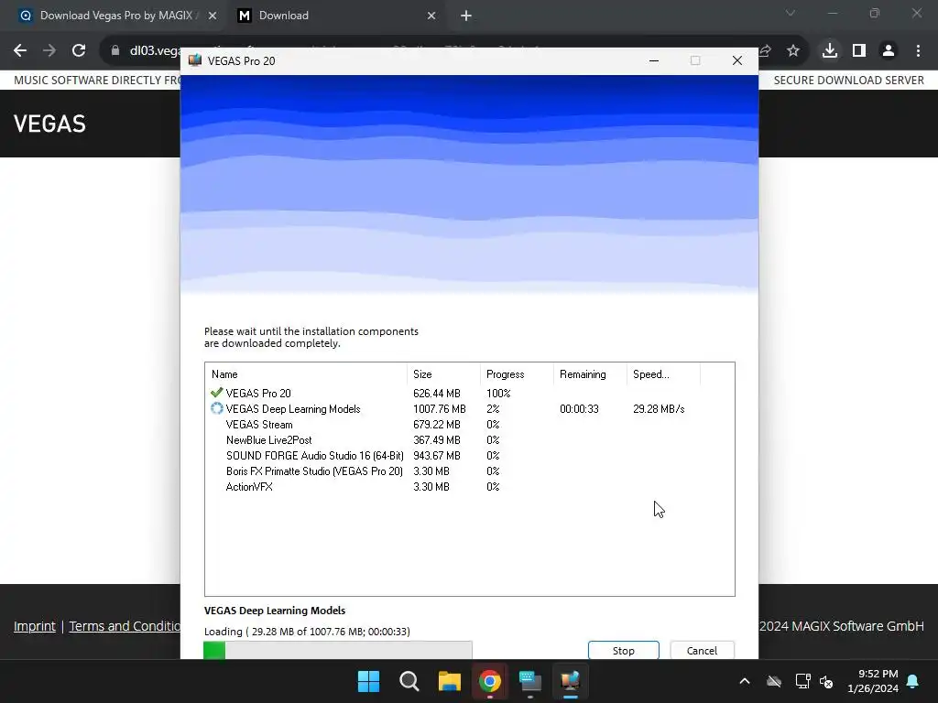Click the Chrome address bar URL
This screenshot has height=703, width=938.
155,51
